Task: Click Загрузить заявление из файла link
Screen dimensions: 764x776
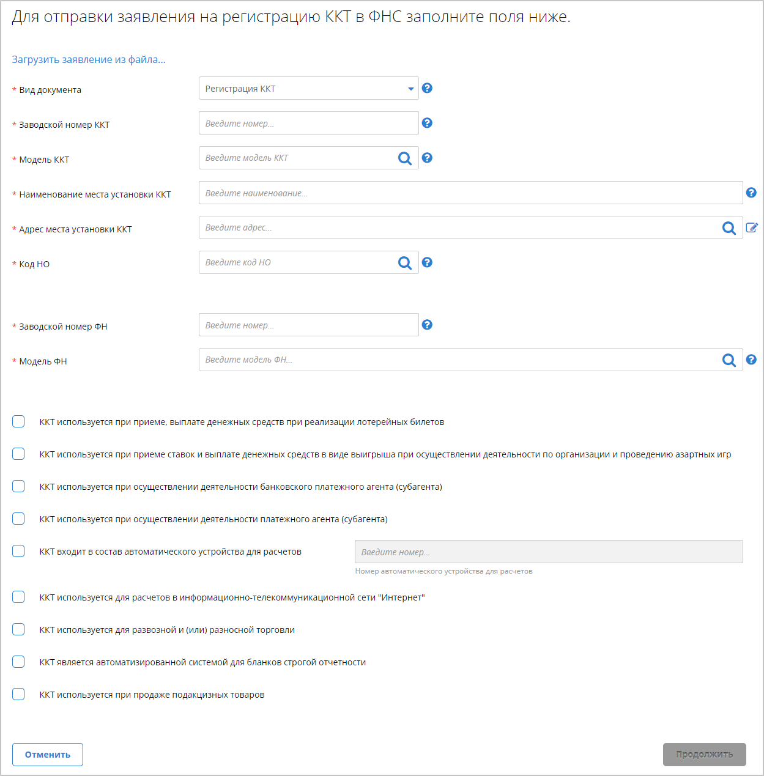Action: coord(89,59)
